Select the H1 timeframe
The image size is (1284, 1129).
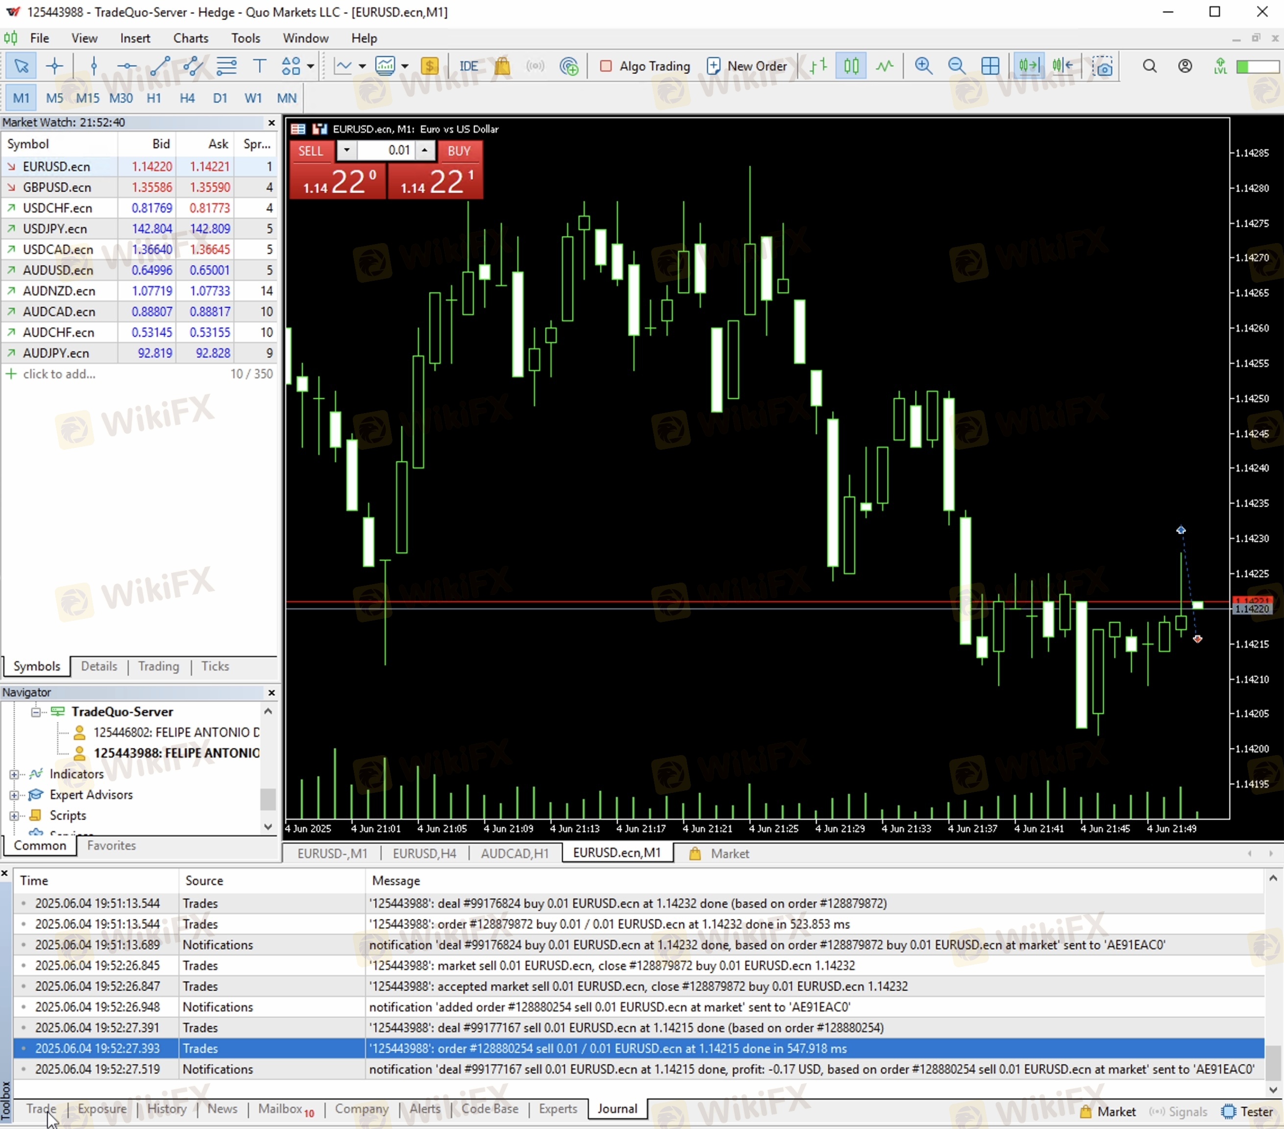click(x=153, y=98)
